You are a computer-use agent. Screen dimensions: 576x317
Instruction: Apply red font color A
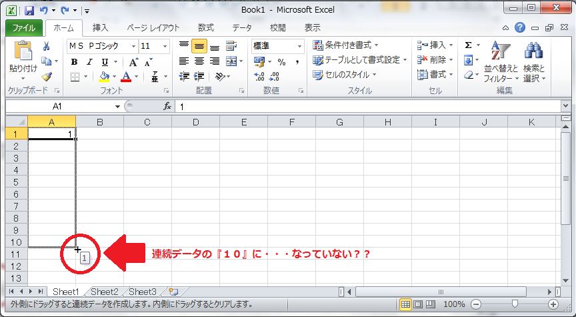[126, 77]
